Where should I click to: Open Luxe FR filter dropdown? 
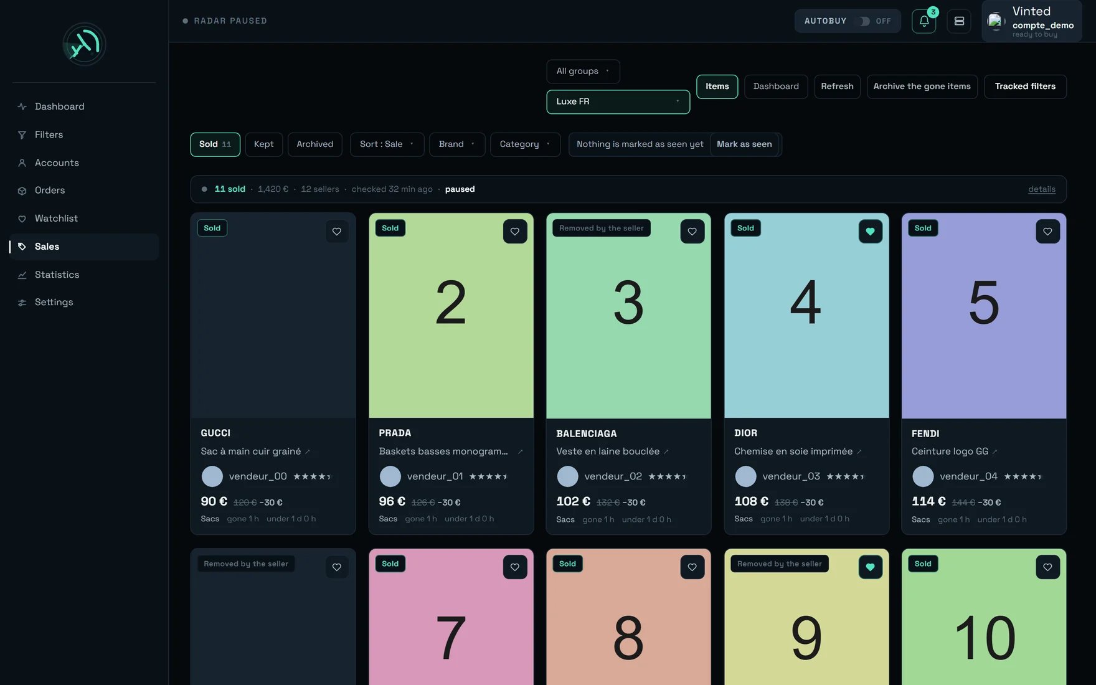click(618, 102)
